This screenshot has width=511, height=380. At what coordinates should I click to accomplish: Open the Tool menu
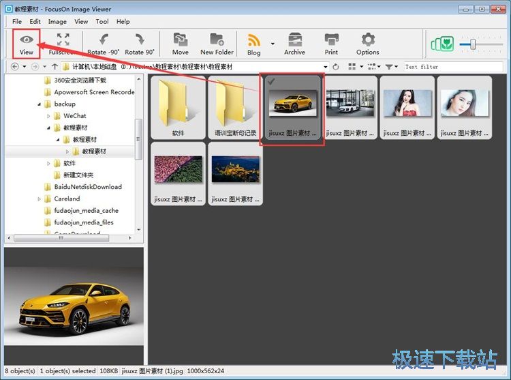[x=102, y=22]
